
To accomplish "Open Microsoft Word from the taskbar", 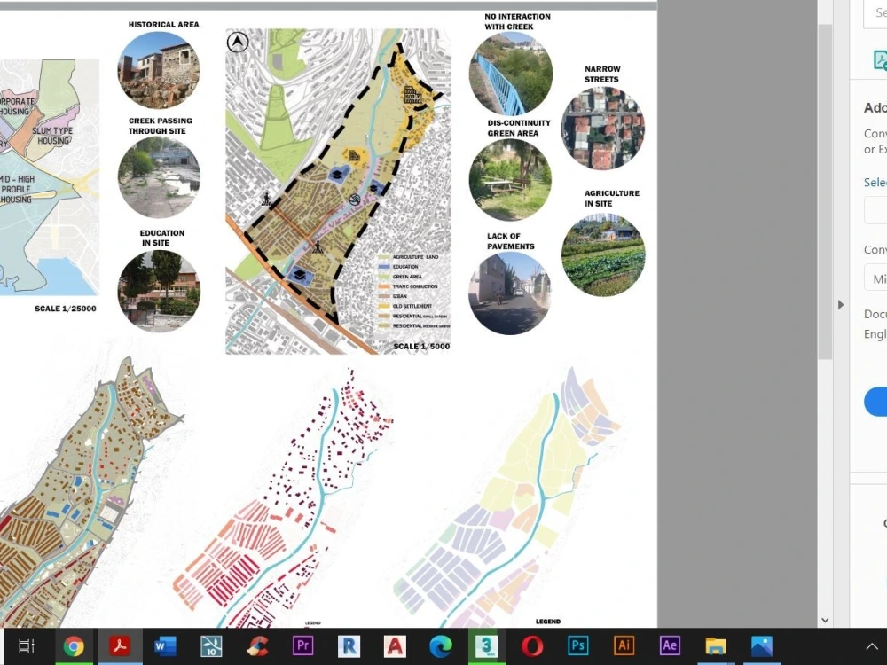I will click(165, 645).
